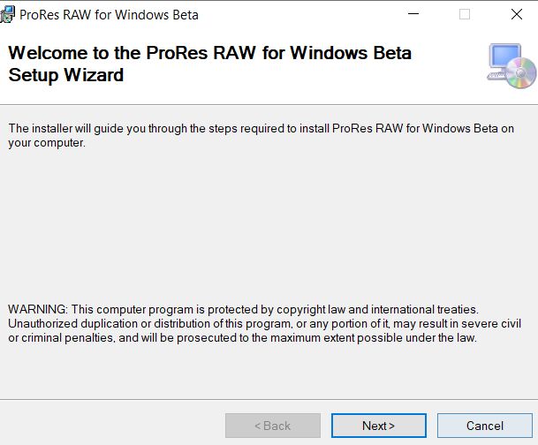This screenshot has width=538, height=445.
Task: Click the criminal penalties warning line
Action: 242,338
